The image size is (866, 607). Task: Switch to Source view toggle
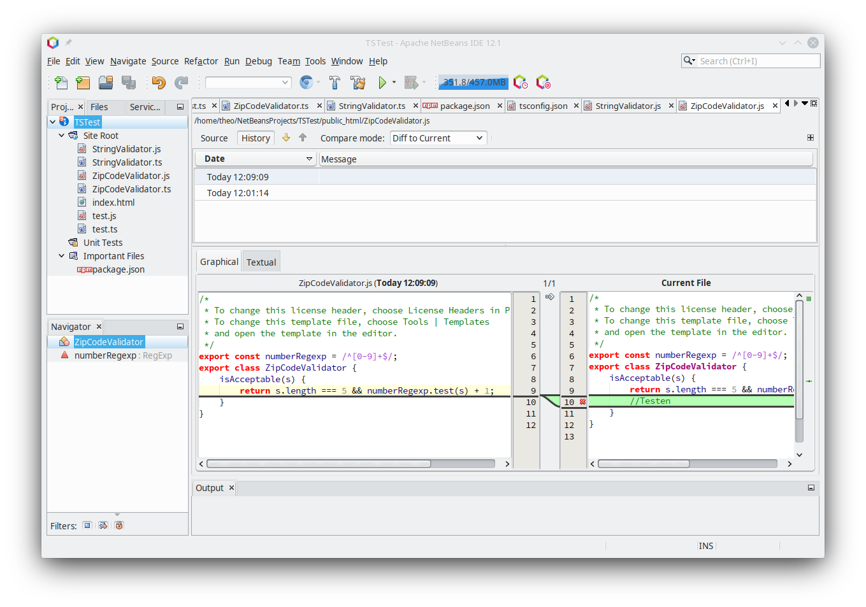214,138
